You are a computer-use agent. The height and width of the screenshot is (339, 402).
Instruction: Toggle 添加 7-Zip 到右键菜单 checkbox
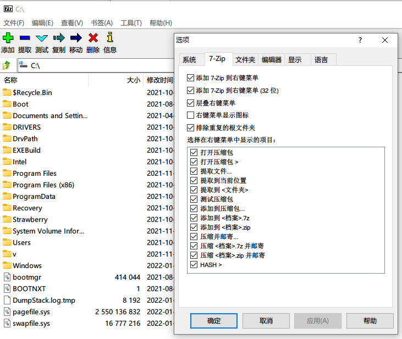[x=190, y=77]
